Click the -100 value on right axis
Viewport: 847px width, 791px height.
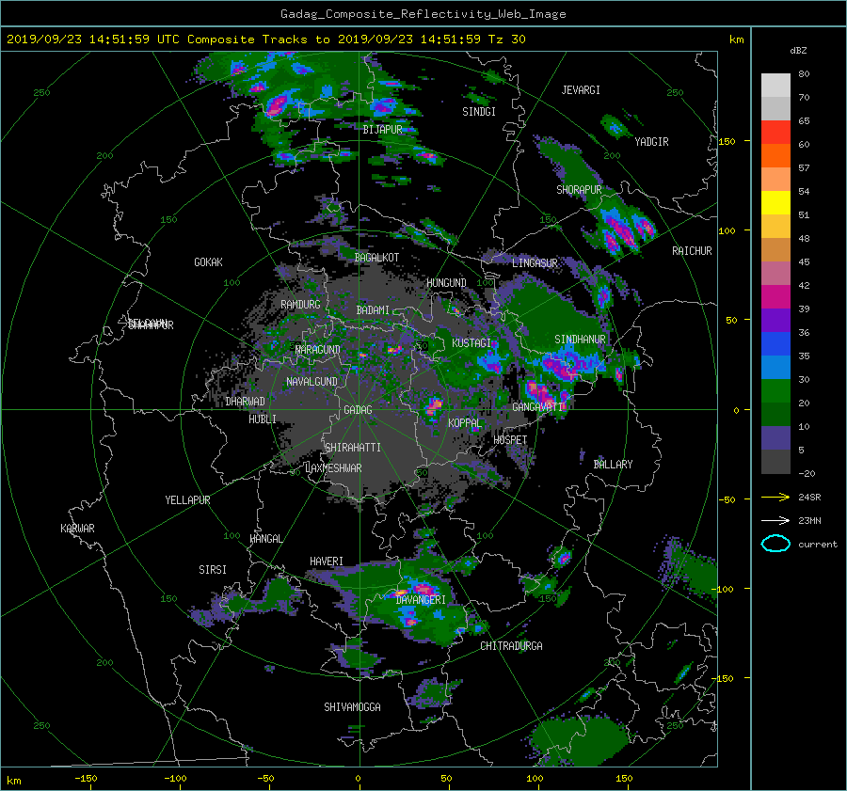(725, 589)
